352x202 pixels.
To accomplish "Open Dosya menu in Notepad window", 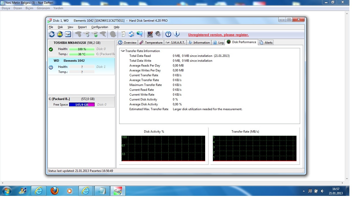I will click(x=6, y=8).
